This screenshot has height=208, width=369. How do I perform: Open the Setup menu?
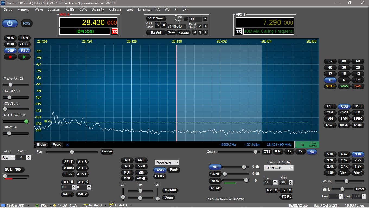[8, 9]
